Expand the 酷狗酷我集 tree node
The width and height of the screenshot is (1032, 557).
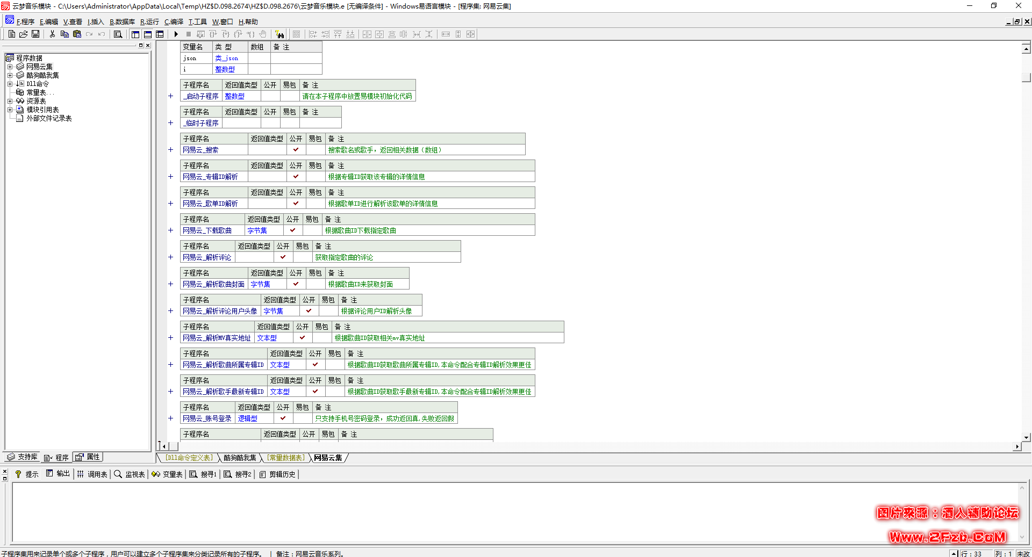10,75
